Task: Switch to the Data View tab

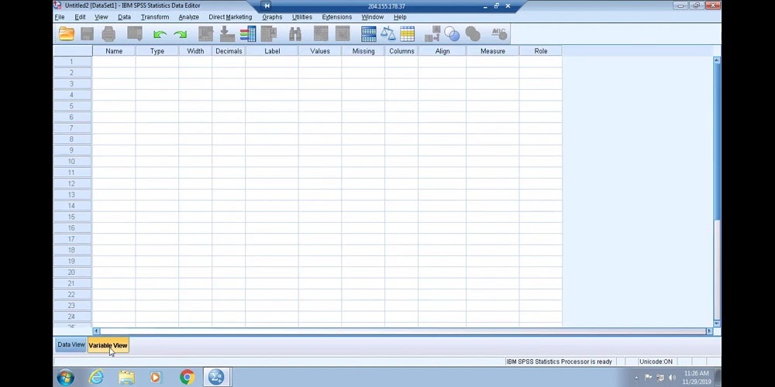Action: click(x=71, y=345)
